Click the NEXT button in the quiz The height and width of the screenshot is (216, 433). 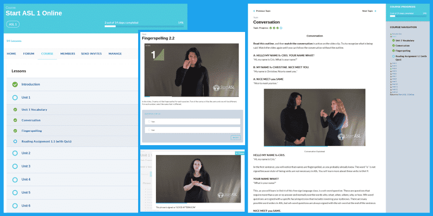point(236,137)
